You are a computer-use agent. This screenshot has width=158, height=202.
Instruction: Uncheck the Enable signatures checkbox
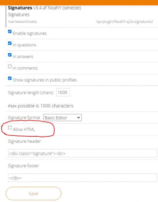[10, 32]
